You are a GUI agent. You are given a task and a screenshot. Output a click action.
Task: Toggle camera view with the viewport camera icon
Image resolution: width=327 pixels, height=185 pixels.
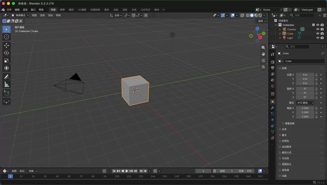263,60
